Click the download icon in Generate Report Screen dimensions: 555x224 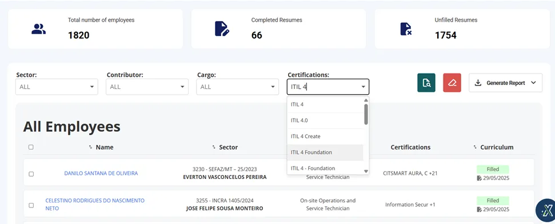point(478,83)
